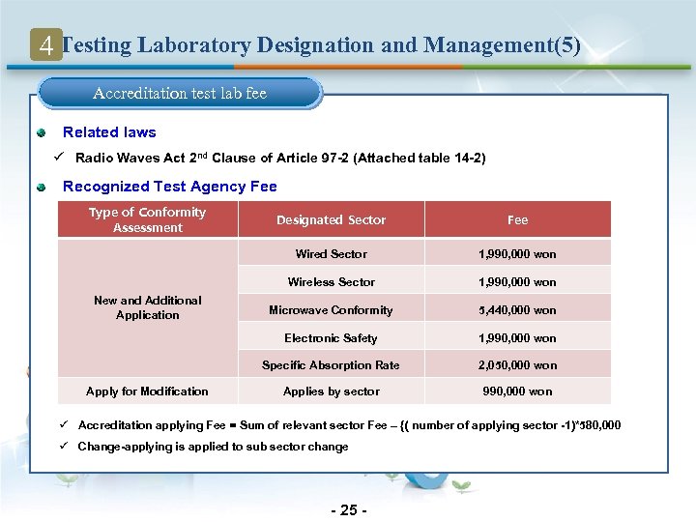Select the Microwave Conformity cell
This screenshot has height=522, width=696.
click(332, 309)
